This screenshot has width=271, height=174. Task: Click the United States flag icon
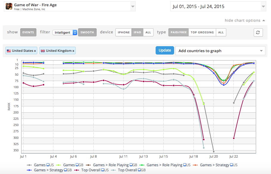point(9,51)
